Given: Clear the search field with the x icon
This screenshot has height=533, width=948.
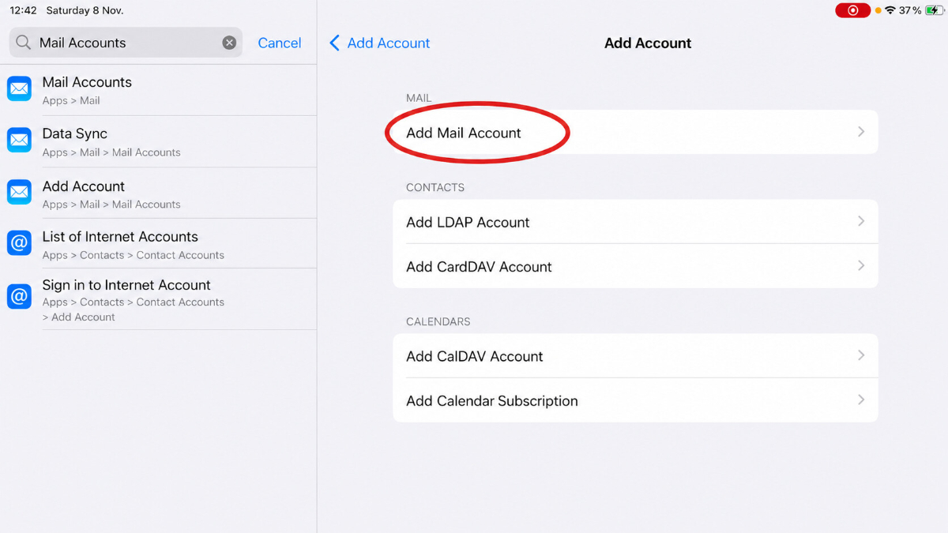Looking at the screenshot, I should pyautogui.click(x=229, y=43).
